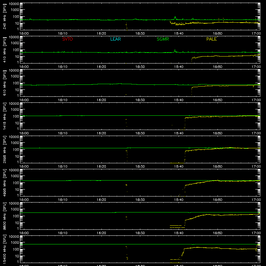
Task: Select the 8800 MHz [SFU] axis label
Action: coord(4,216)
